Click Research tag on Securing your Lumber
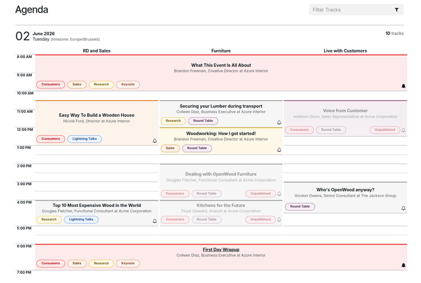The image size is (421, 283). pos(173,121)
